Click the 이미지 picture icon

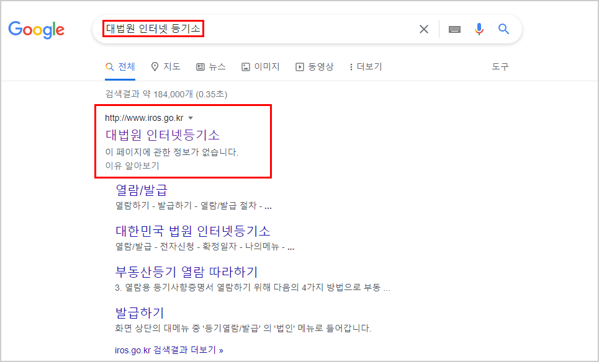click(x=245, y=66)
